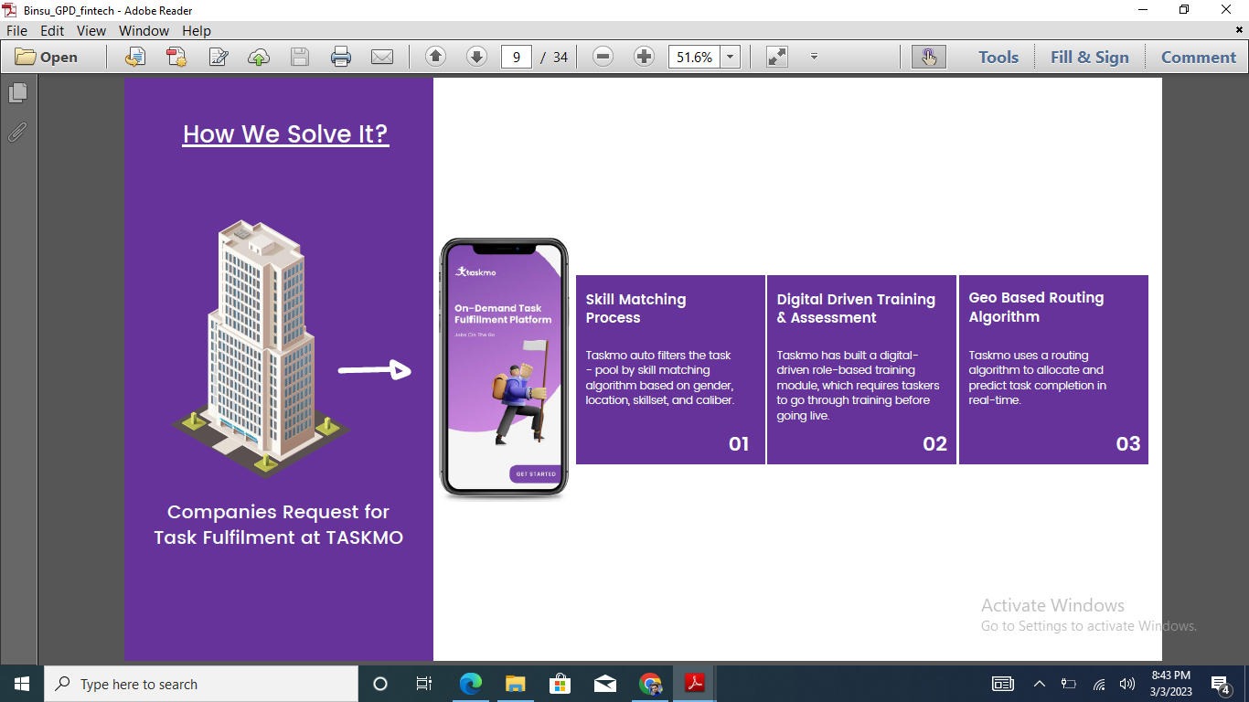This screenshot has height=702, width=1249.
Task: Expand the toolbar customize dropdown arrow
Action: 814,57
